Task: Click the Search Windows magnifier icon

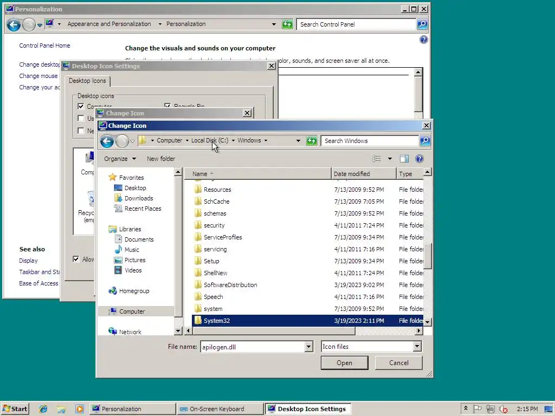Action: pyautogui.click(x=425, y=141)
